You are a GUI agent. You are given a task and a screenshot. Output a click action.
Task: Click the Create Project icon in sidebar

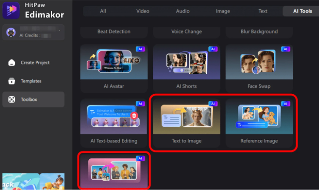12,63
